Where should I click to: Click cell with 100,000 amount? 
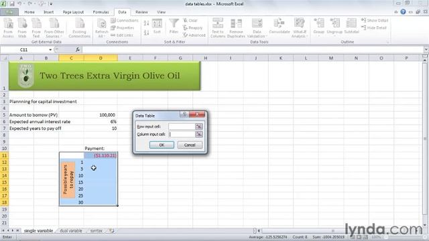click(101, 115)
